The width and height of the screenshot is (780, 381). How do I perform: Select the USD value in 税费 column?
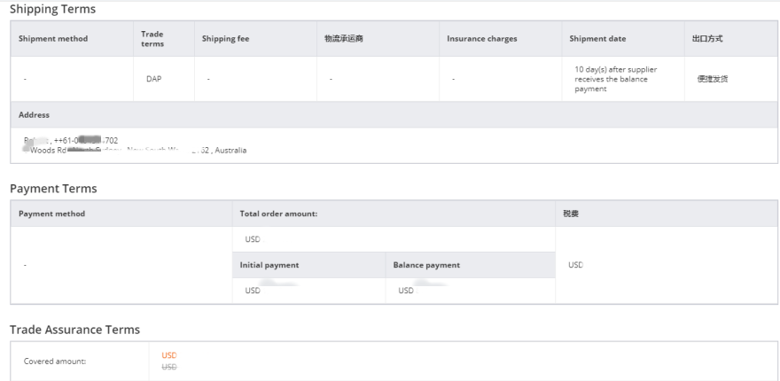coord(575,265)
